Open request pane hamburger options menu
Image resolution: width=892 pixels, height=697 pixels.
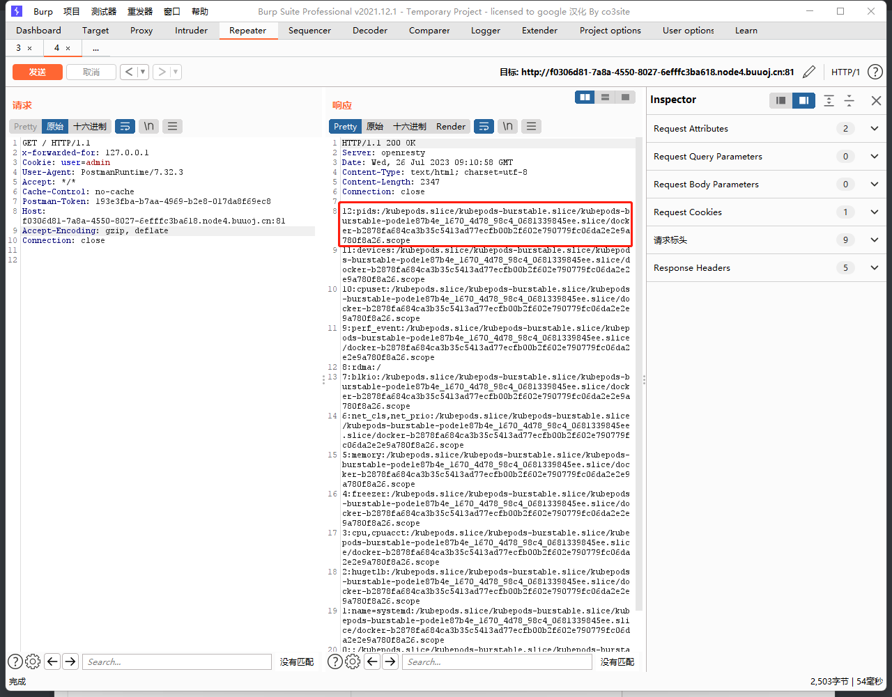172,126
